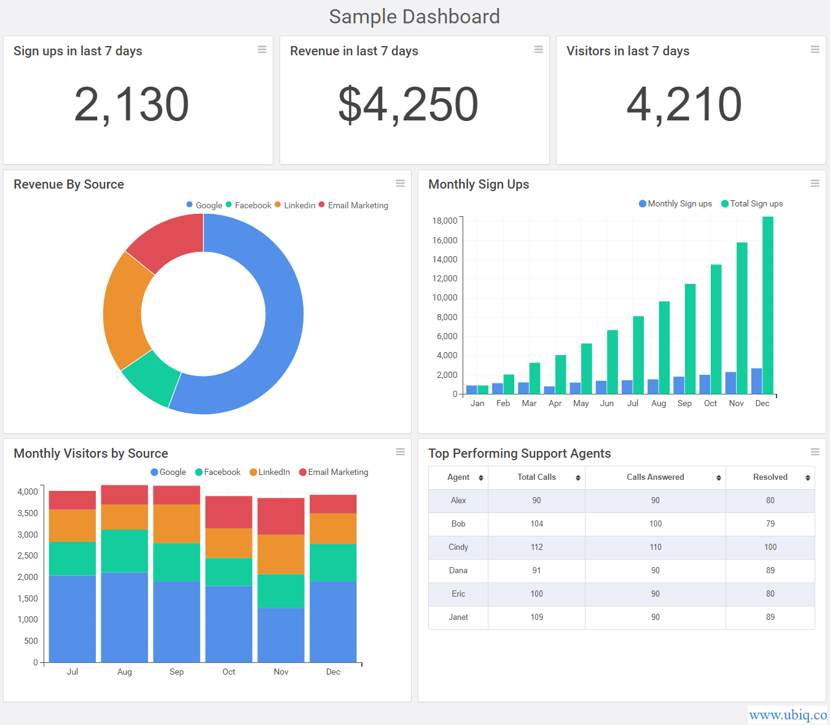Click the sort control on Total Calls column
Viewport: 830px width, 725px height.
pyautogui.click(x=577, y=477)
